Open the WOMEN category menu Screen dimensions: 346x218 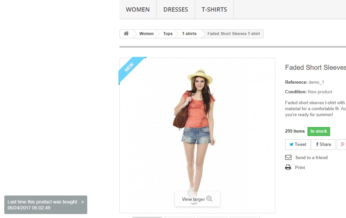click(x=138, y=10)
